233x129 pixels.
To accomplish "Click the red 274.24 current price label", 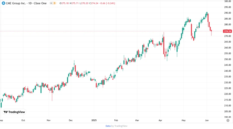I will (x=228, y=31).
